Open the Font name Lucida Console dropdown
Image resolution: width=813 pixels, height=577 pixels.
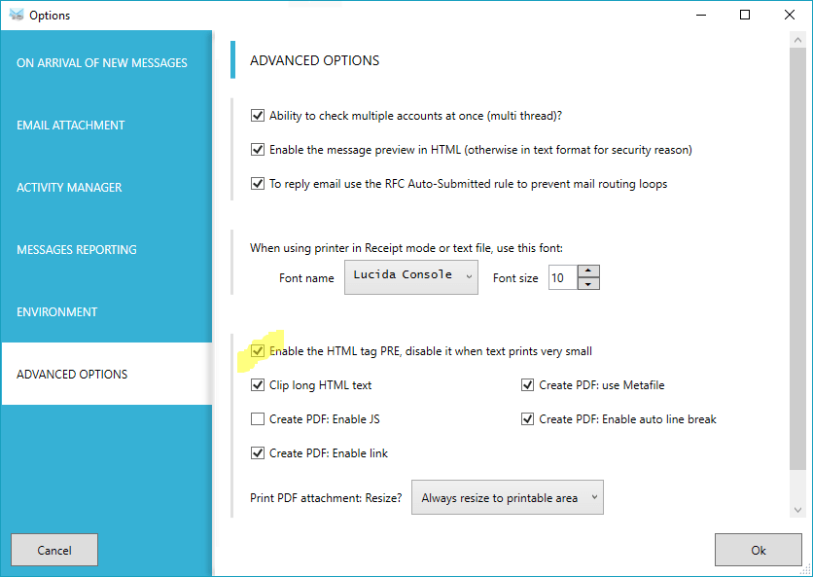[411, 277]
